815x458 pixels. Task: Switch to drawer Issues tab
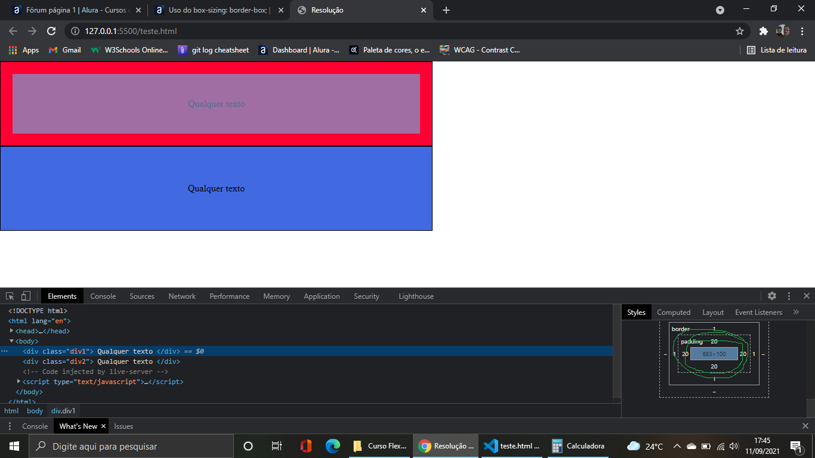pyautogui.click(x=124, y=426)
